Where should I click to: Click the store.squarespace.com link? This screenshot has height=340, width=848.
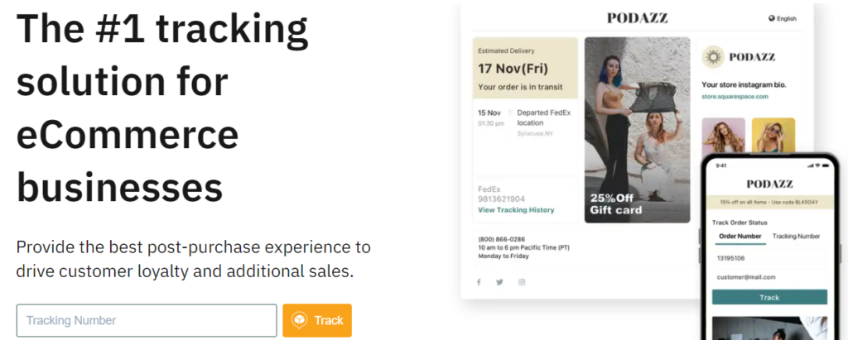(x=735, y=97)
